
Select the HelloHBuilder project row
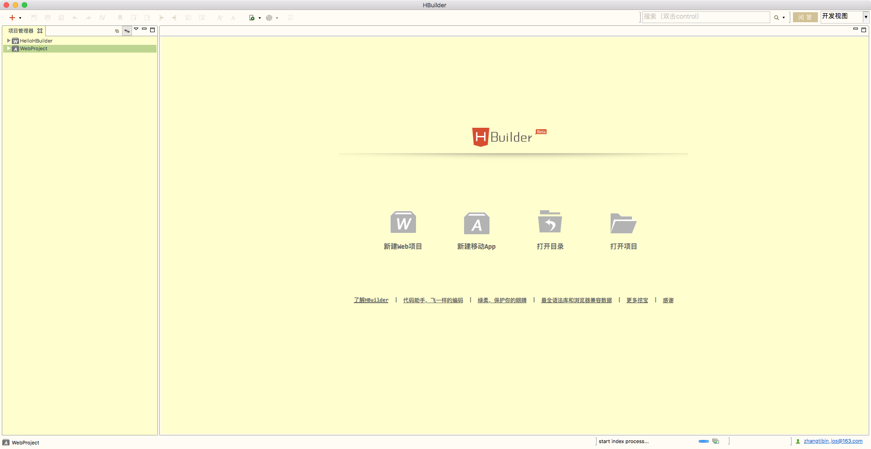[x=80, y=41]
